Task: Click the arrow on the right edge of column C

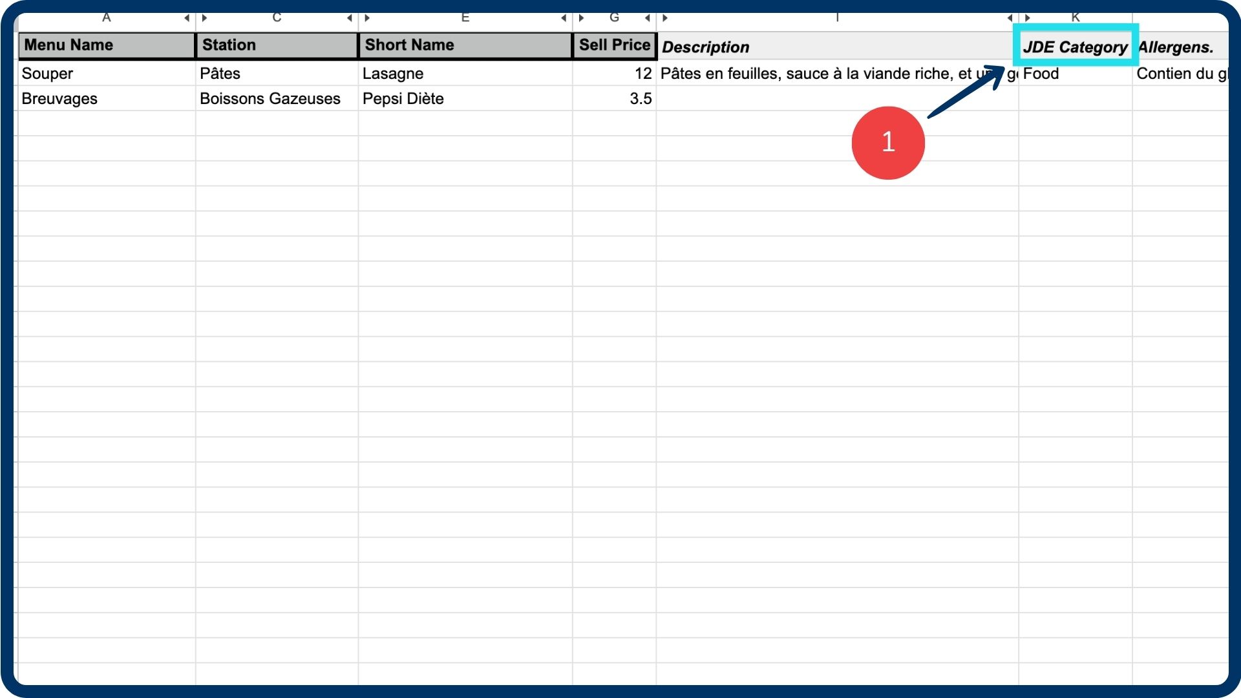Action: click(x=350, y=18)
